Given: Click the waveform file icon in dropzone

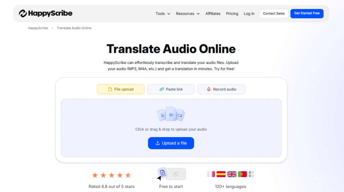Looking at the screenshot, I should click(x=171, y=114).
